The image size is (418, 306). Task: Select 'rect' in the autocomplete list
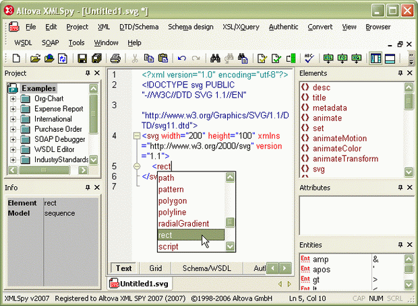[x=190, y=235]
